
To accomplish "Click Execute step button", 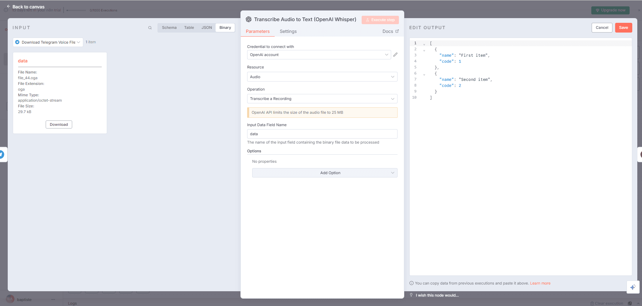I will [x=380, y=20].
